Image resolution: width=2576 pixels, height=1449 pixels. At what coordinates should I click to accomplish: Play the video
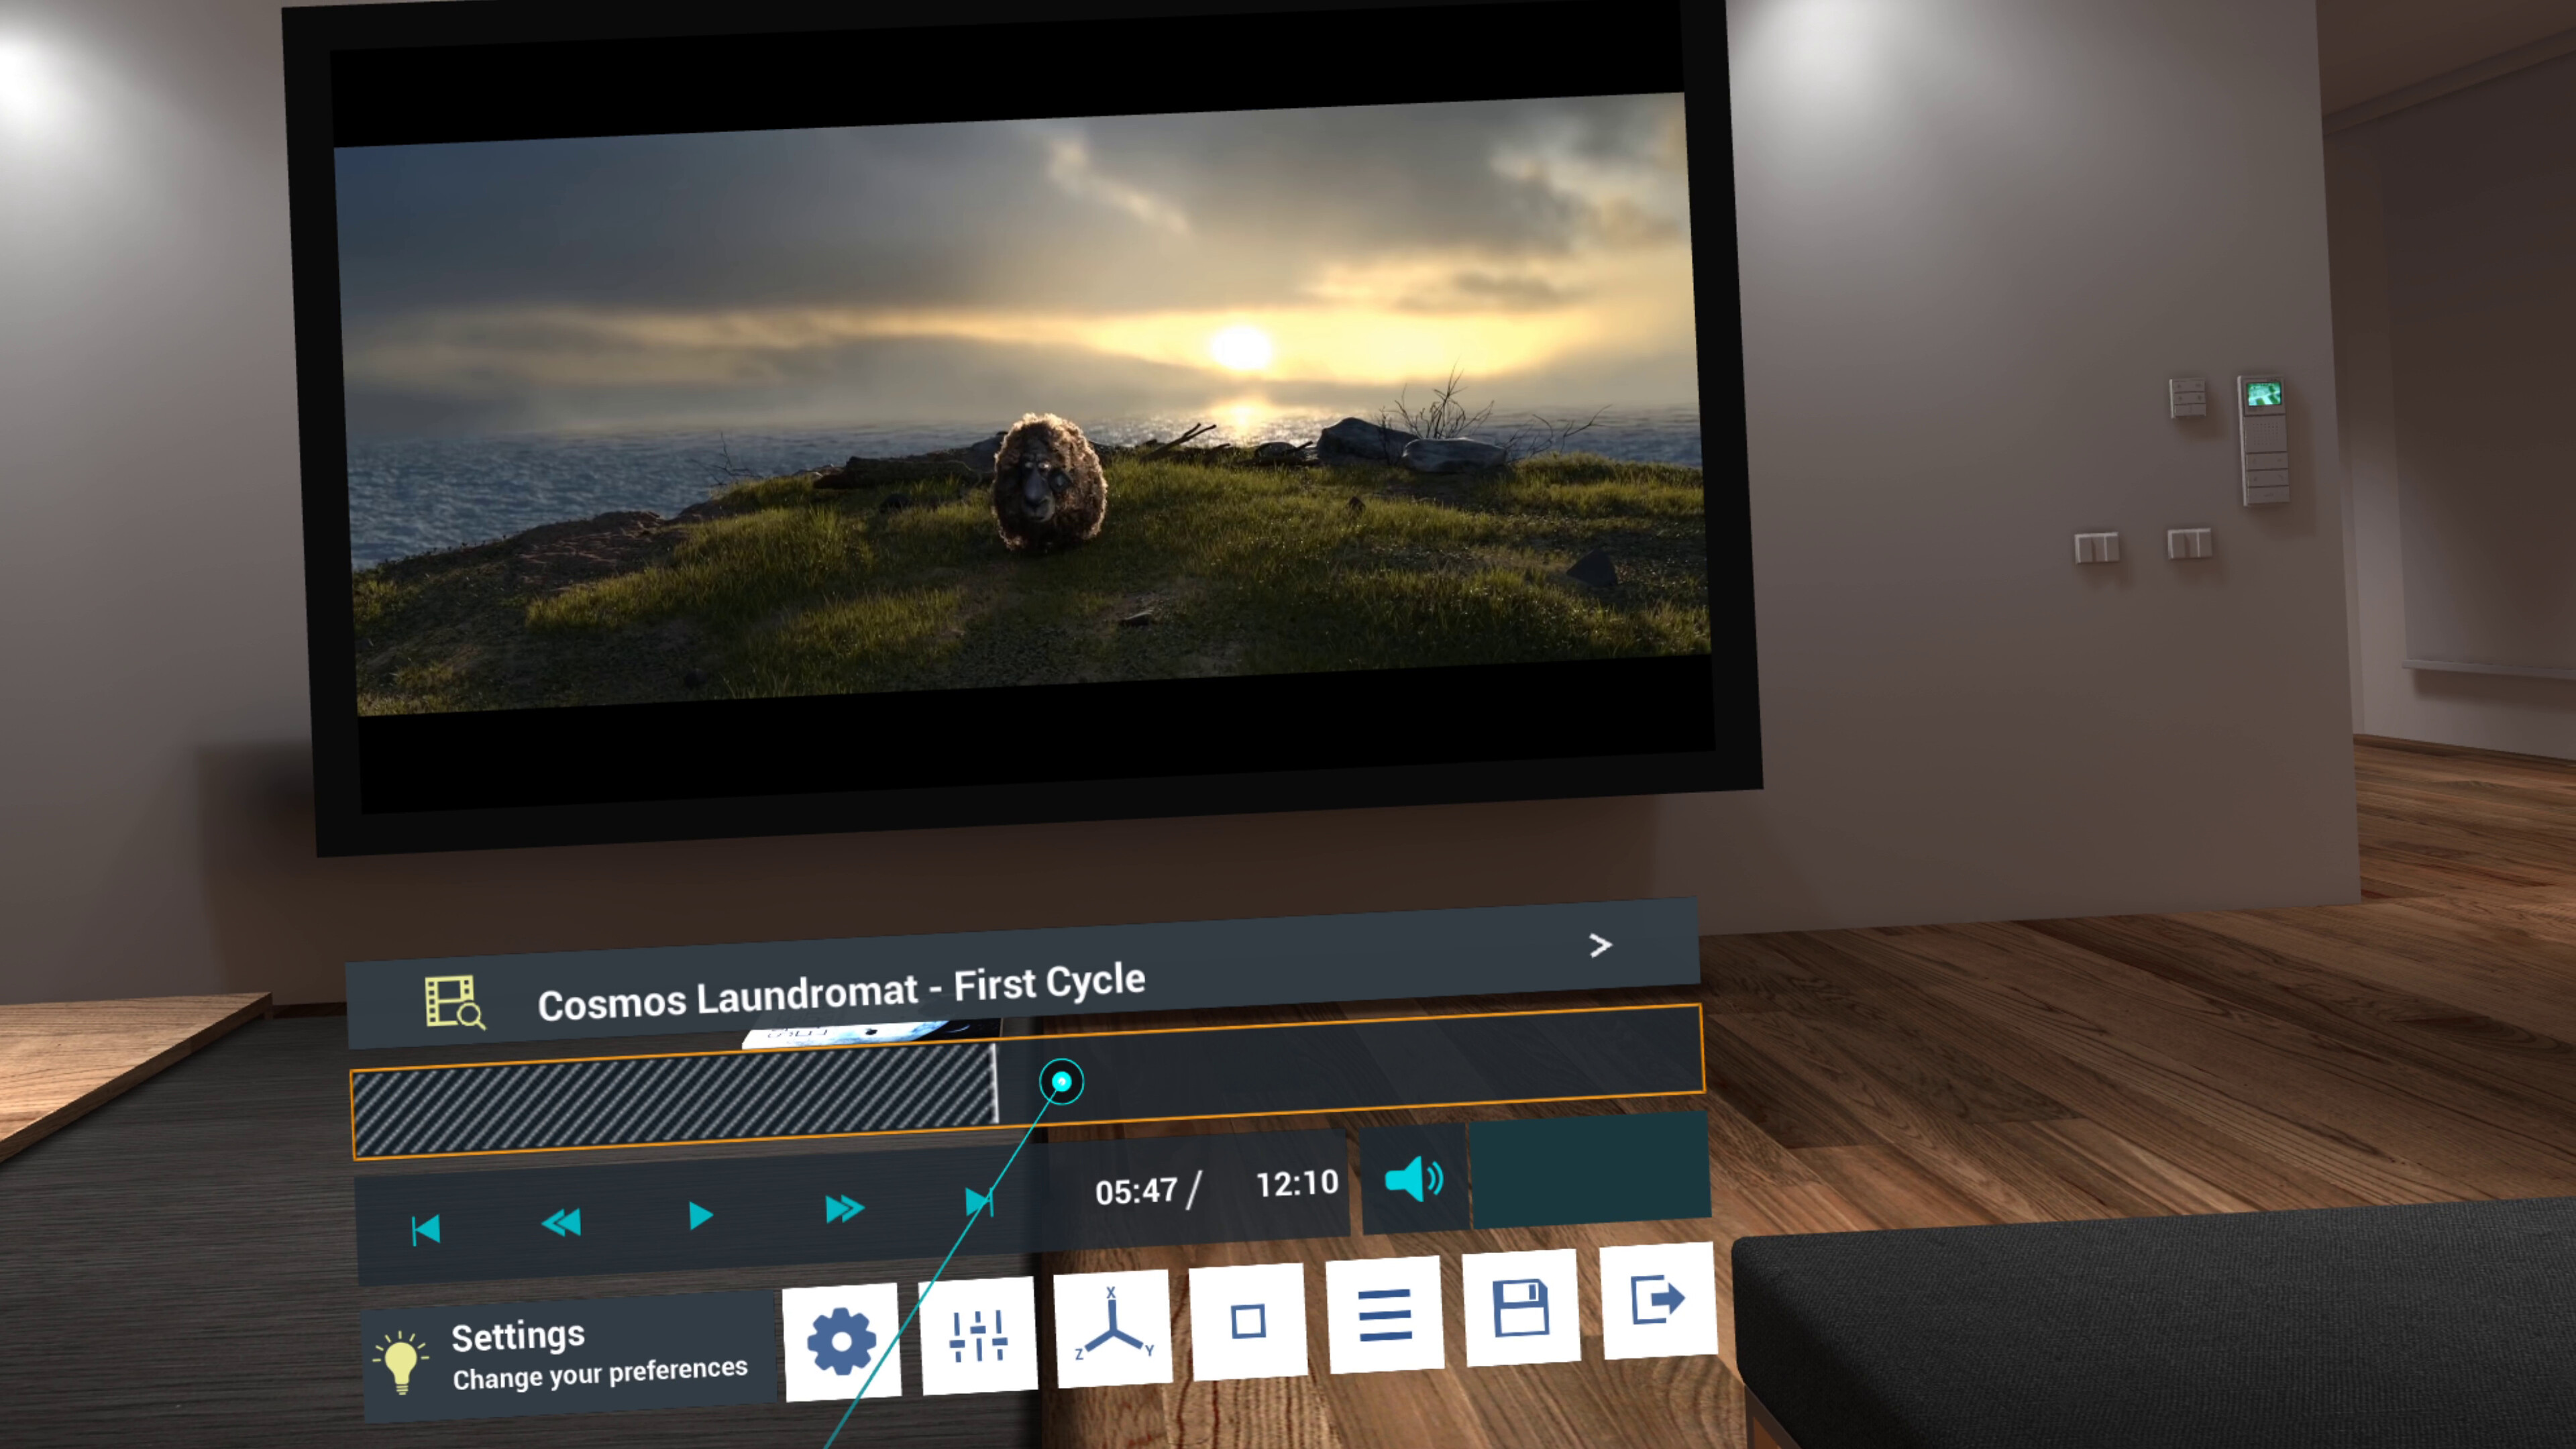tap(700, 1215)
